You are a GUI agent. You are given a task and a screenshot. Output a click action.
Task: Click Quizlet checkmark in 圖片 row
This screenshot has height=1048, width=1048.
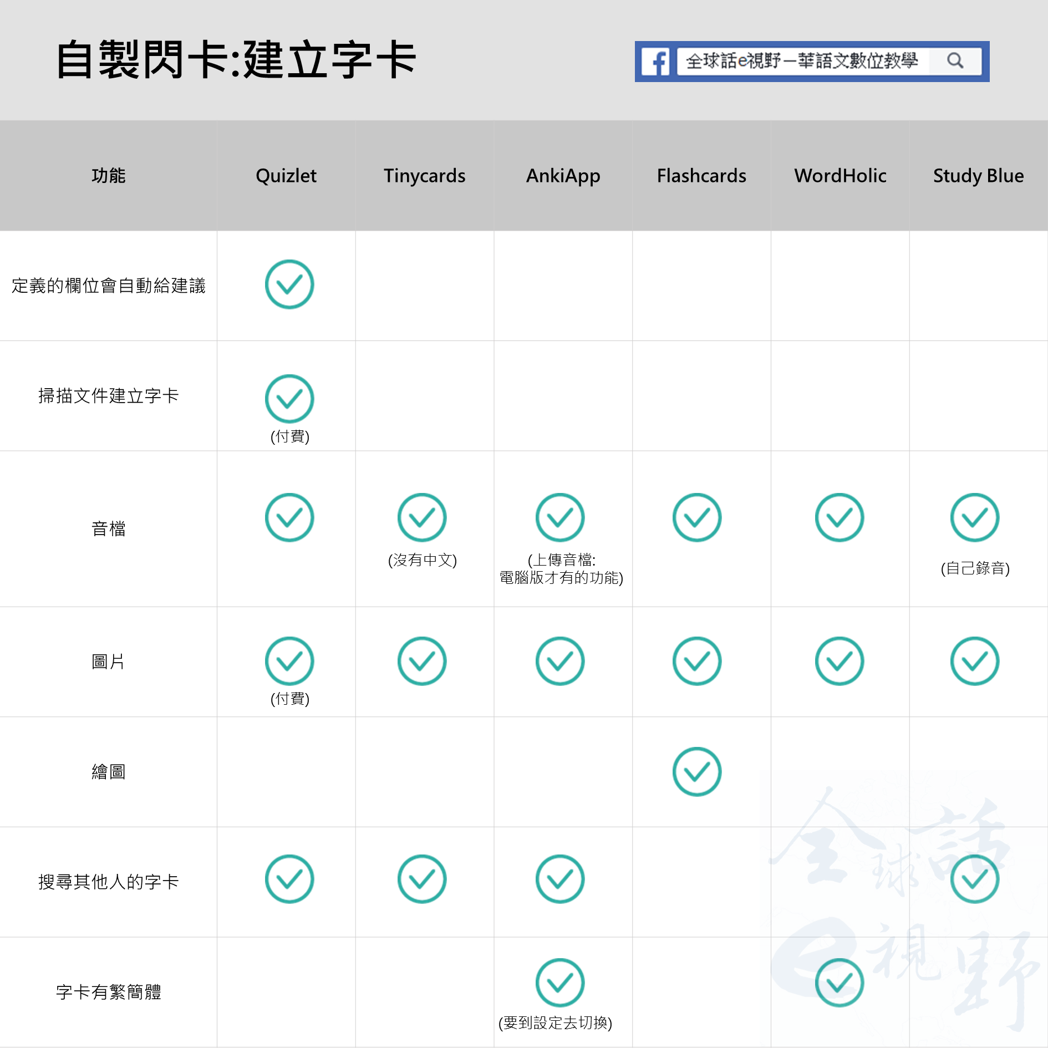(x=289, y=661)
